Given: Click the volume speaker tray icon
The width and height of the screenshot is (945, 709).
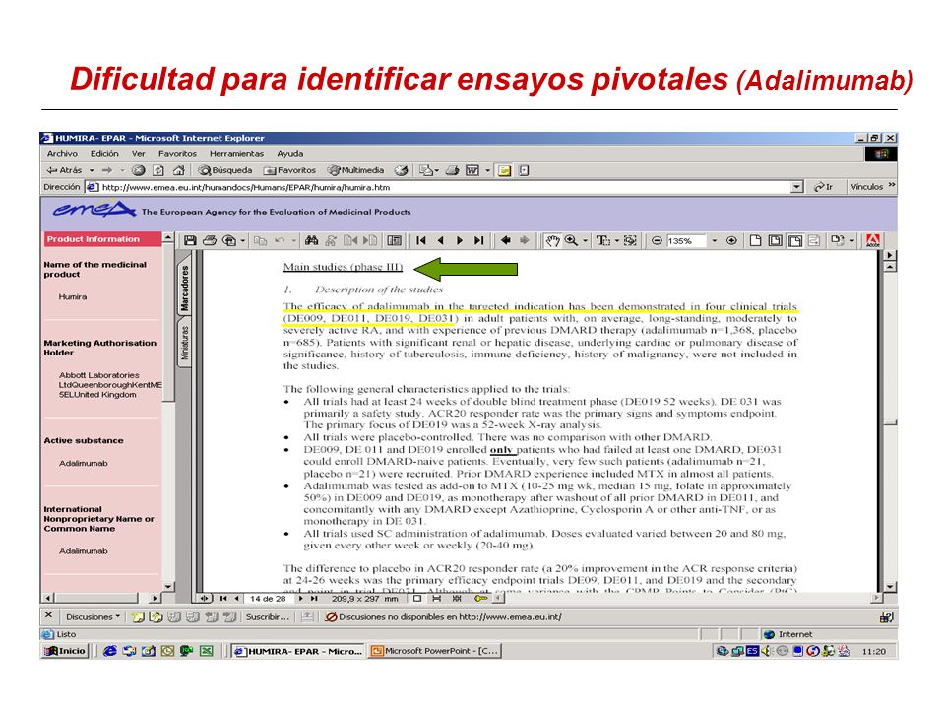Looking at the screenshot, I should [x=766, y=651].
